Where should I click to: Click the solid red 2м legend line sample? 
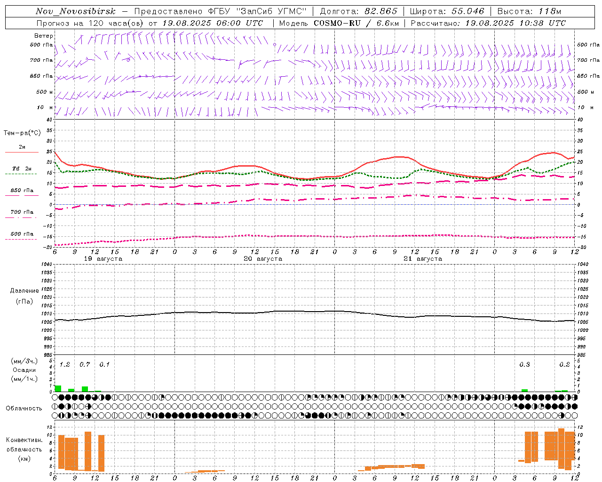(x=22, y=153)
